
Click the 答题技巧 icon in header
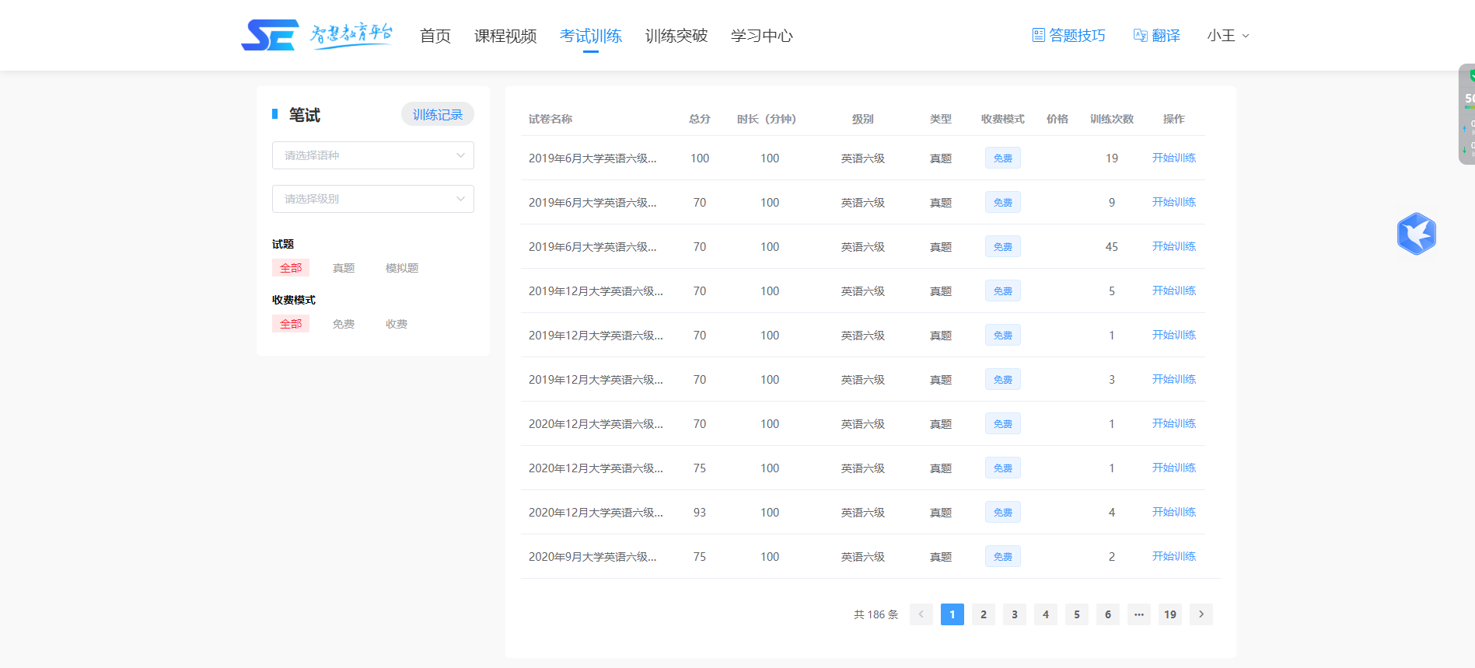[x=1038, y=35]
